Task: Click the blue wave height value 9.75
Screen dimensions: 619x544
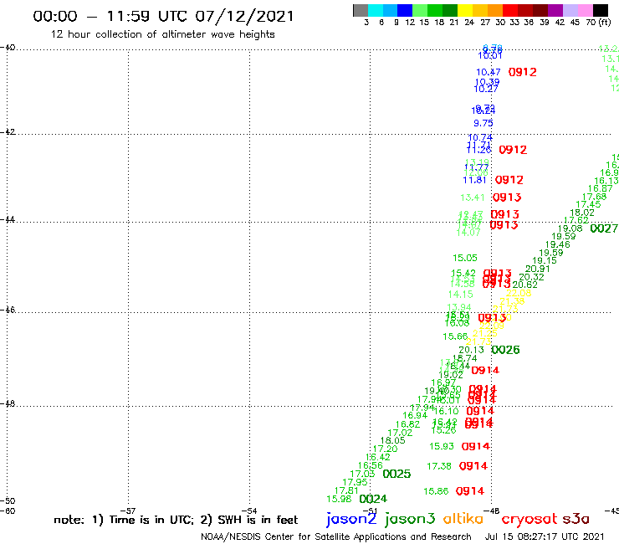Action: (x=483, y=123)
